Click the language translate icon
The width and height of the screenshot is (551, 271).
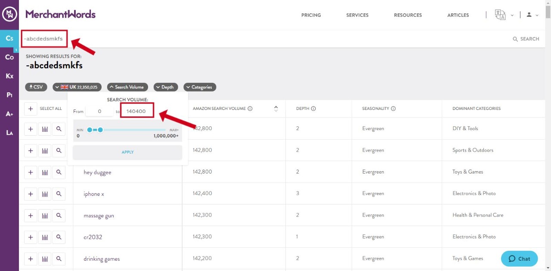(500, 15)
